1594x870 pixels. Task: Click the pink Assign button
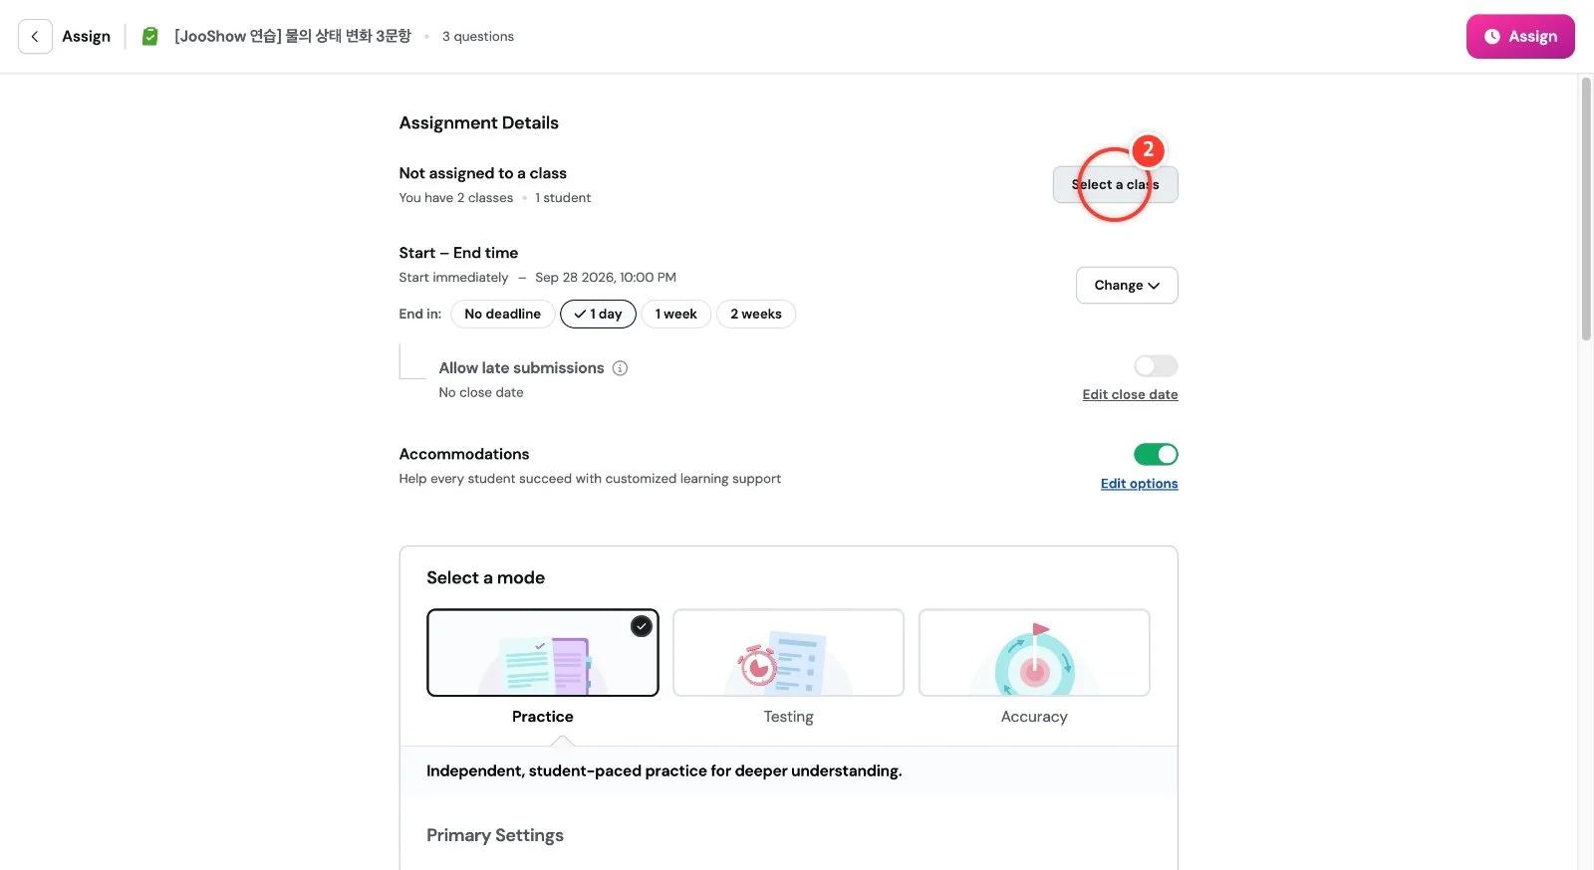tap(1520, 37)
